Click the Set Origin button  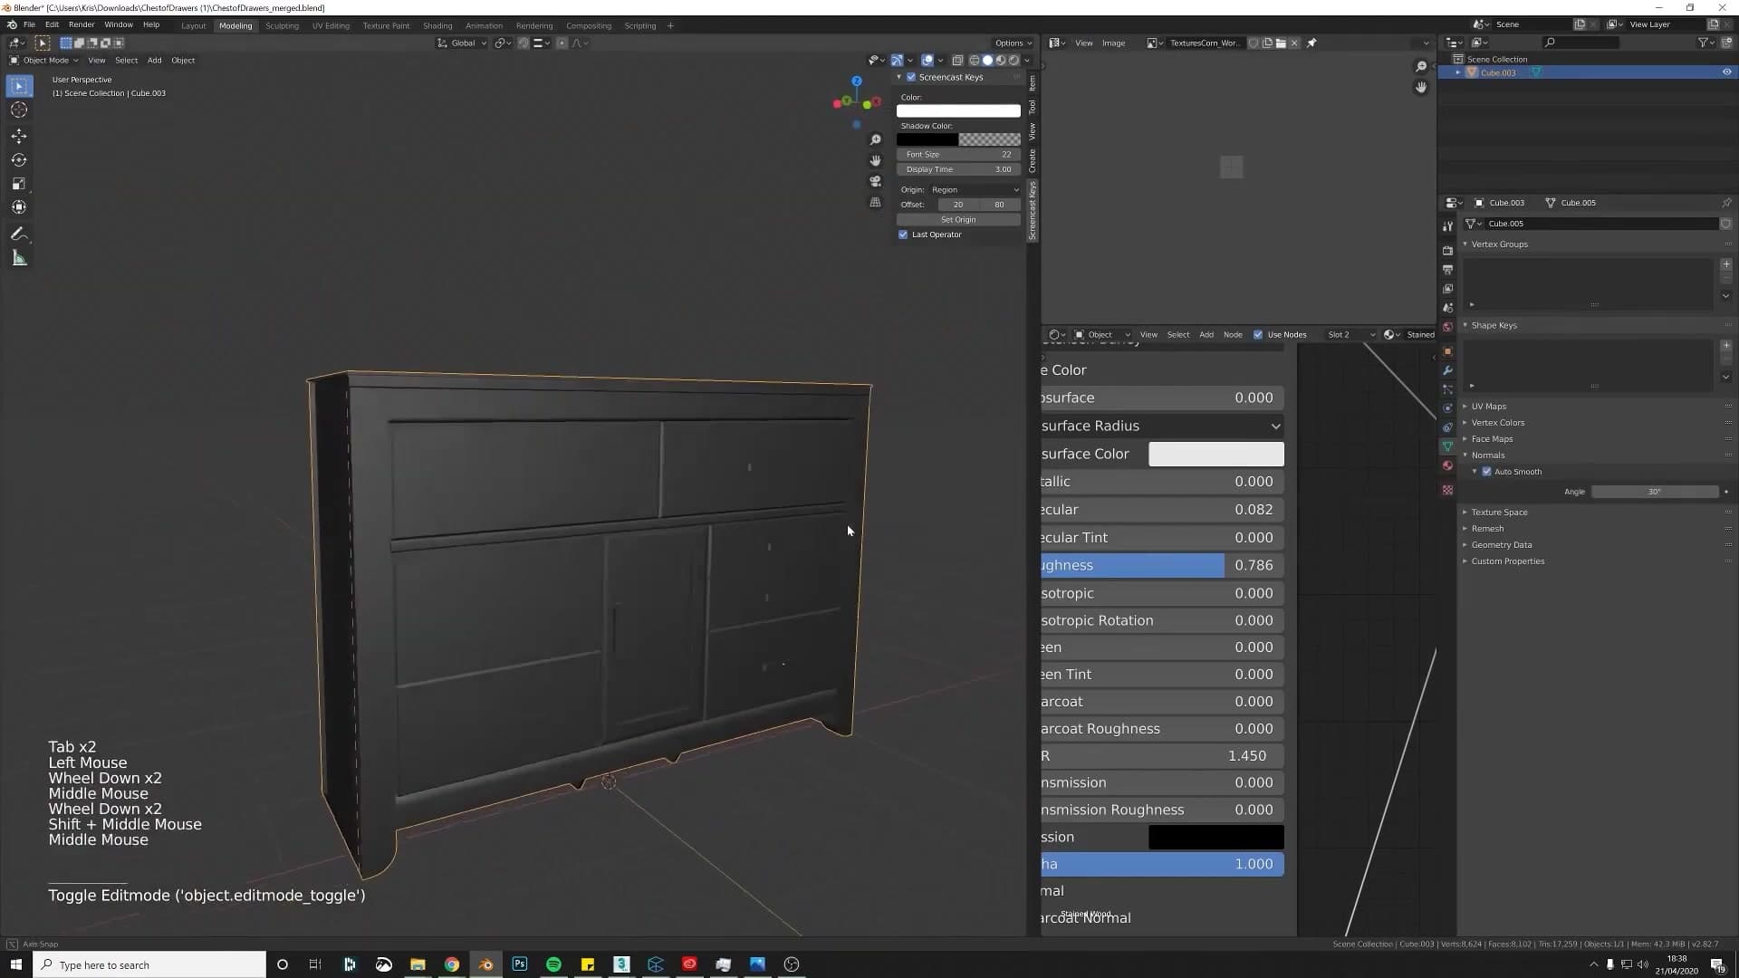pyautogui.click(x=958, y=220)
